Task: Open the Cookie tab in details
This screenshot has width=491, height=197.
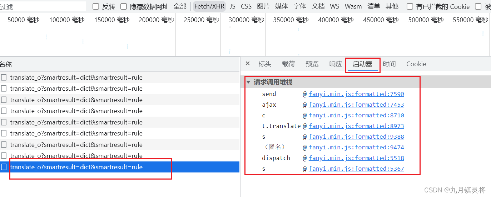Action: pyautogui.click(x=416, y=64)
